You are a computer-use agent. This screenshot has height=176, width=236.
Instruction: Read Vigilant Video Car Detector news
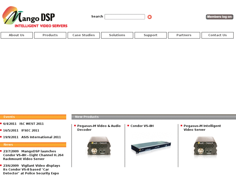[x=31, y=170]
